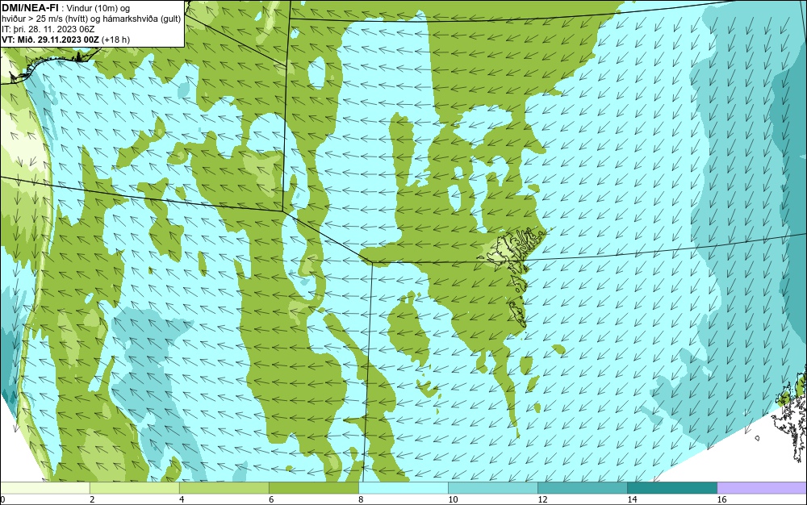Click the 4–6 m/s legend swatch
Screen dimensions: 807x505
point(224,488)
